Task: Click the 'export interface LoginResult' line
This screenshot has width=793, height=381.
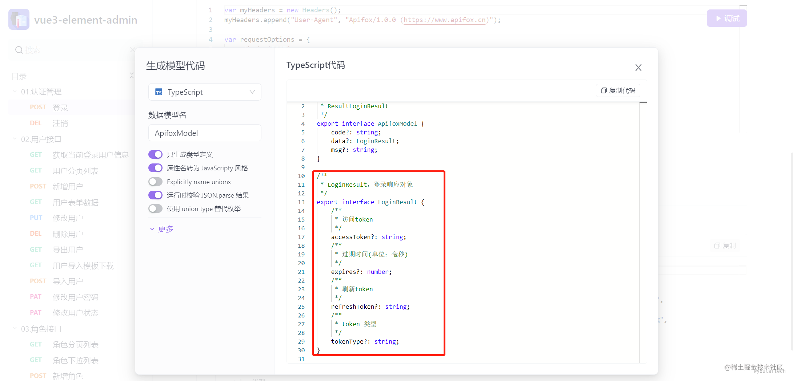Action: tap(371, 202)
